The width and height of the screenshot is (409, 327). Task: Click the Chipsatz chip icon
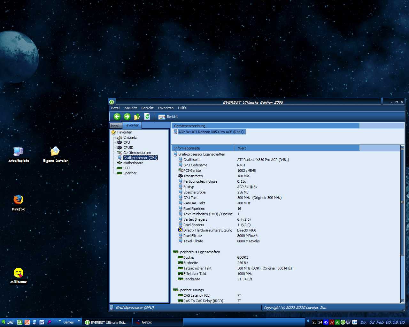(120, 137)
